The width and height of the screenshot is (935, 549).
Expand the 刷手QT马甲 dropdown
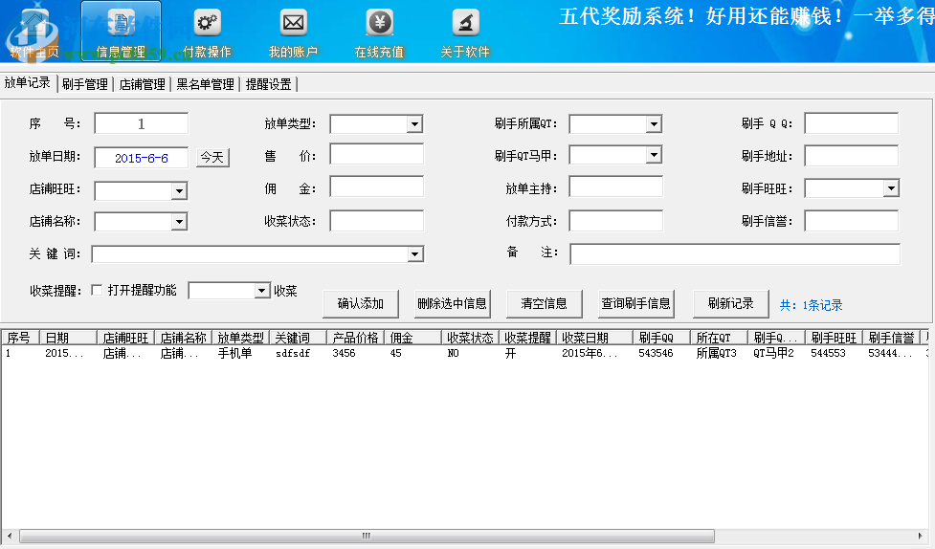click(655, 155)
